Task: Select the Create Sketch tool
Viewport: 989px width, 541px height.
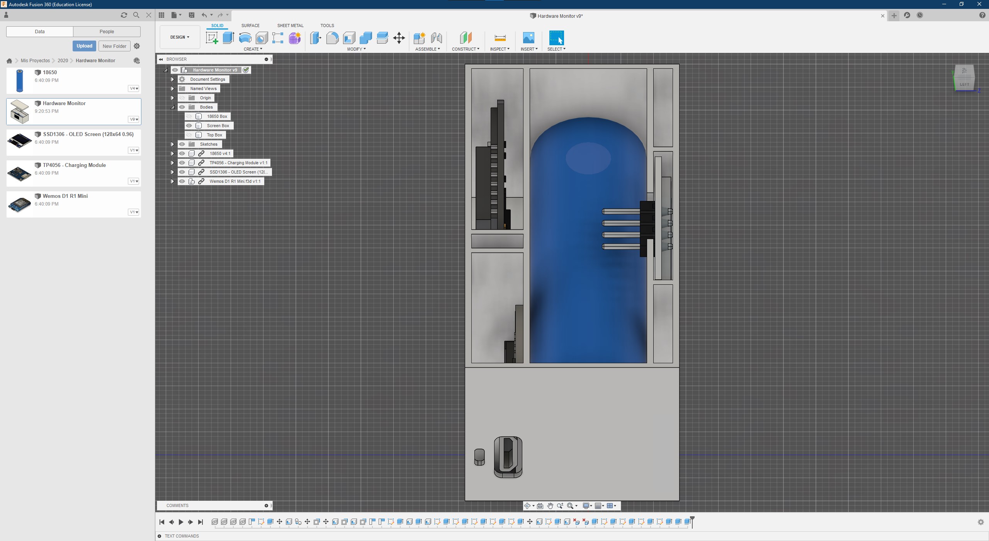Action: click(212, 38)
